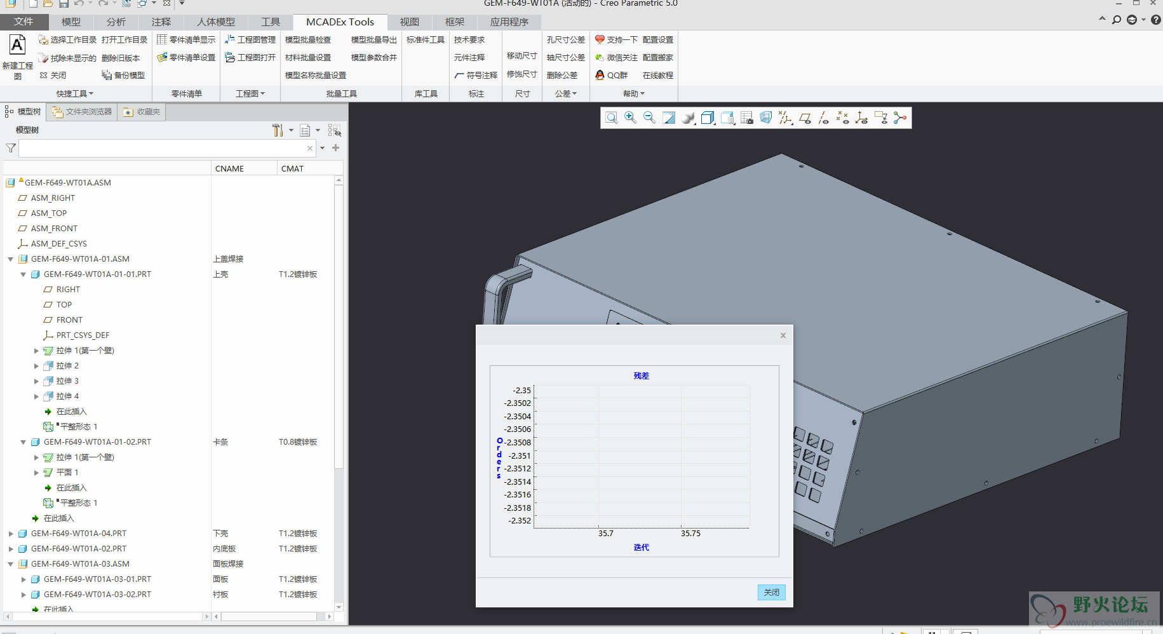Click 选择工作目录 to select working directory
Viewport: 1163px width, 634px height.
coord(67,40)
